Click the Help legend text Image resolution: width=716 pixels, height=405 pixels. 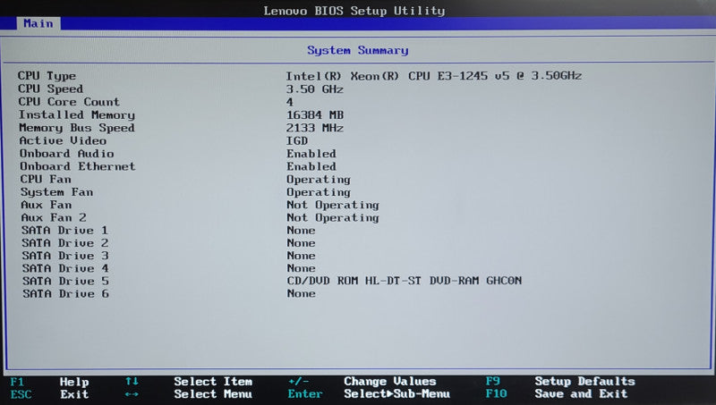pos(74,382)
